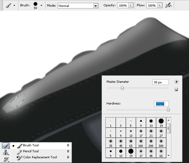Select hard round 5 brush in first row
Screen dimensions: 189x163
pyautogui.click(x=131, y=123)
